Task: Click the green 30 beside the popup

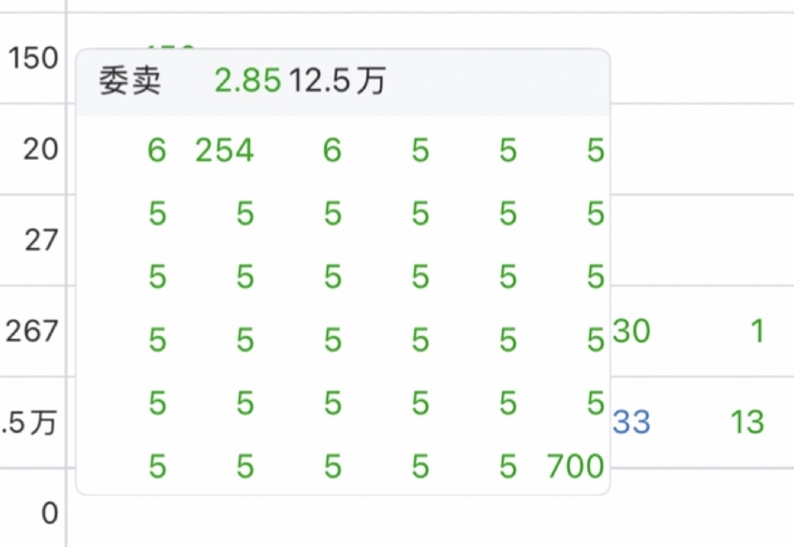Action: point(632,331)
